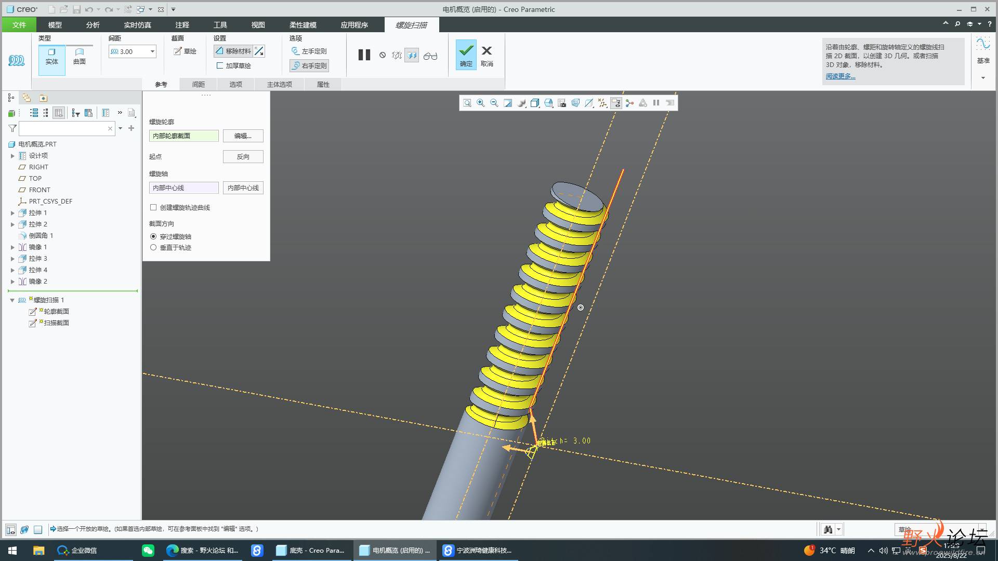Open WeChat from the Windows taskbar

point(148,551)
